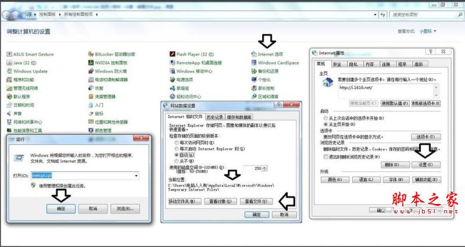Viewport: 465px width, 247px height.
Task: Open the NVIDIA 控制面板 icon
Action: click(x=91, y=63)
